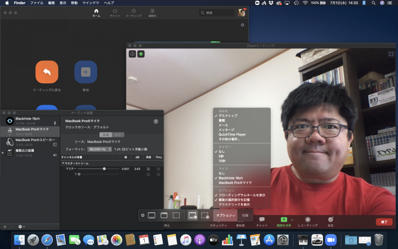
Task: Open Apple TV app from Dock
Action: (x=213, y=240)
